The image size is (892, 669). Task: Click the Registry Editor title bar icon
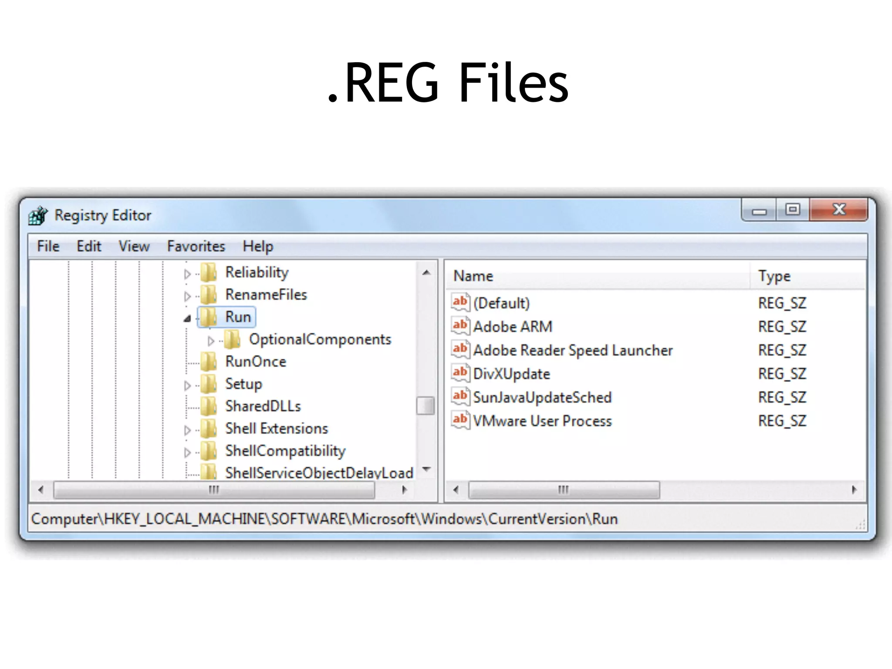pos(38,216)
